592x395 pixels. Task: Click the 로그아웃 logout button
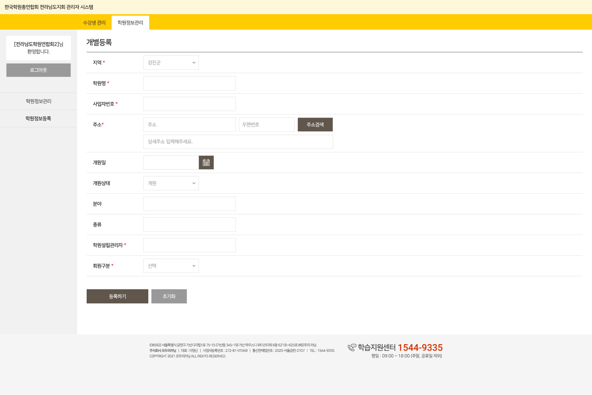coord(39,70)
